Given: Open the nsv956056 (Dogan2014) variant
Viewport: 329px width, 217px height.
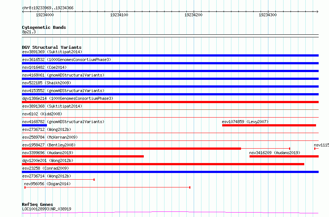Looking at the screenshot, I should tap(47, 184).
